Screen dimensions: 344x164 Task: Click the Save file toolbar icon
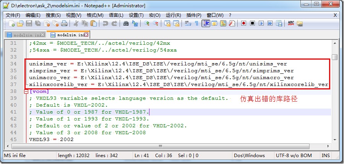[29, 23]
